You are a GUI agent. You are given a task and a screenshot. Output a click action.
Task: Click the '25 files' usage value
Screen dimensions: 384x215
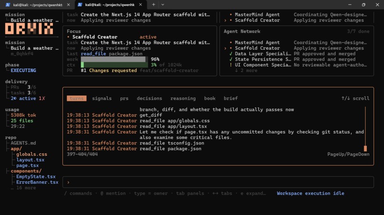point(22,121)
